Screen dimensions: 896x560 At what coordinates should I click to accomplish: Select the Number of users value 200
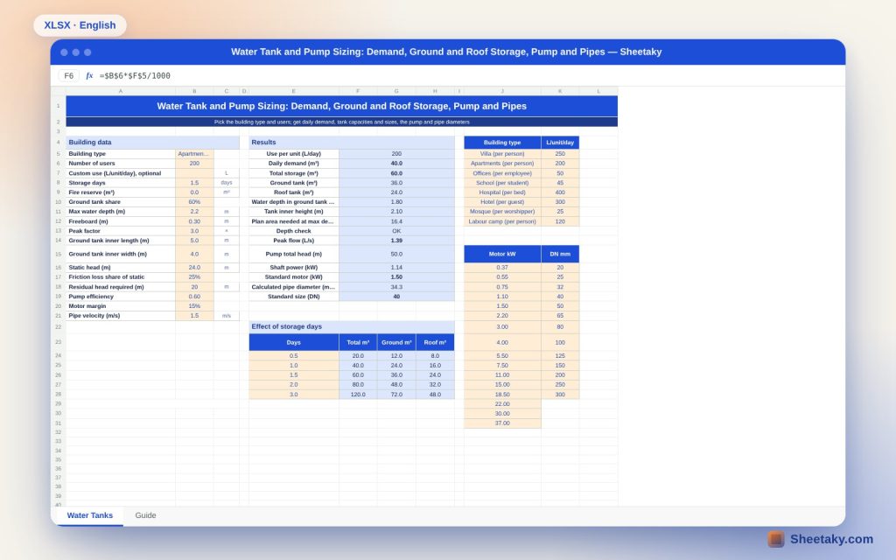click(194, 164)
